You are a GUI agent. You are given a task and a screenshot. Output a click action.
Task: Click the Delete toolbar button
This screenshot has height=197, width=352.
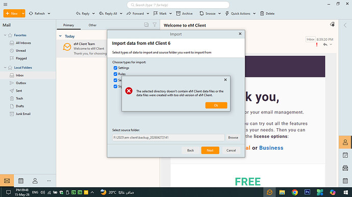pos(267,13)
